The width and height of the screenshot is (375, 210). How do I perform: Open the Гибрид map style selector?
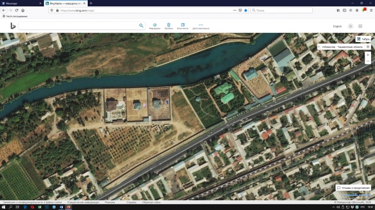(x=363, y=39)
